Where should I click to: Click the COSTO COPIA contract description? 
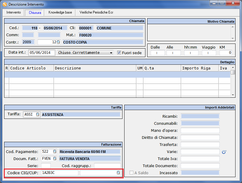point(103,42)
